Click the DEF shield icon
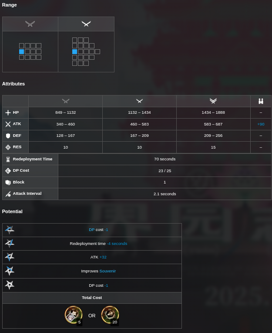 click(x=8, y=136)
